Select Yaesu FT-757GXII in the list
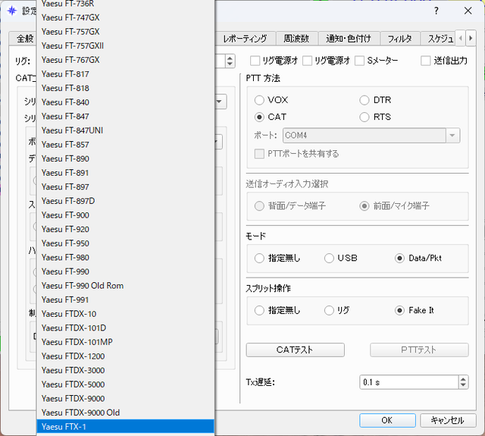Viewport: 485px width, 436px height. tap(125, 45)
